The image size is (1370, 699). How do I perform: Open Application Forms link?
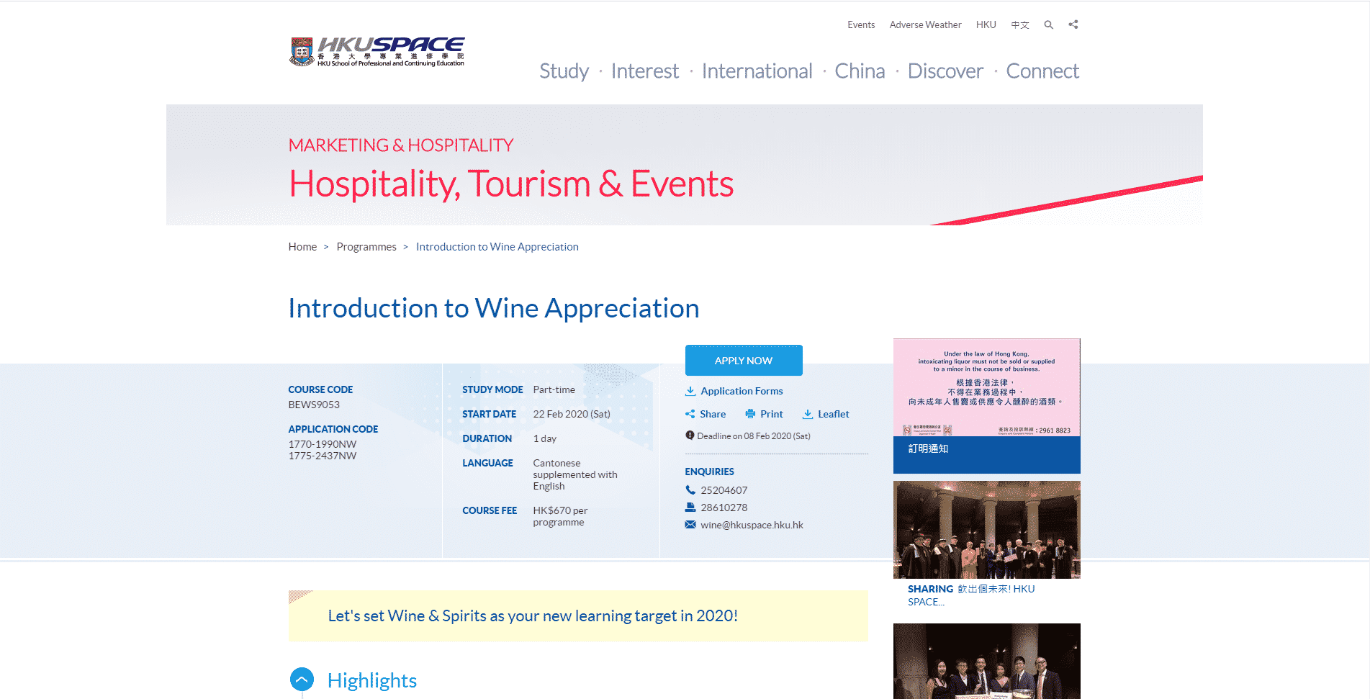pos(742,391)
